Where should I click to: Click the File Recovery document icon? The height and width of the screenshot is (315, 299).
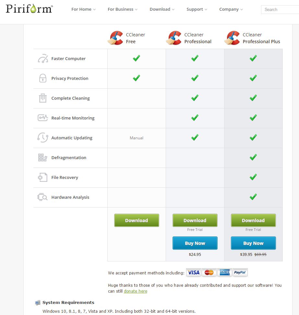coord(43,177)
